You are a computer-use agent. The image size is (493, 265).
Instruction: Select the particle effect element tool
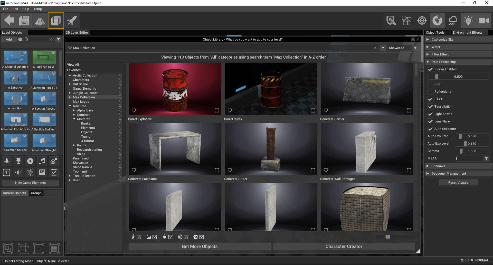pos(30,172)
